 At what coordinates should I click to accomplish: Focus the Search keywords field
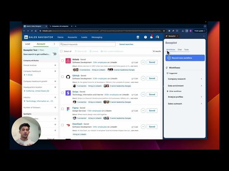click(87, 44)
